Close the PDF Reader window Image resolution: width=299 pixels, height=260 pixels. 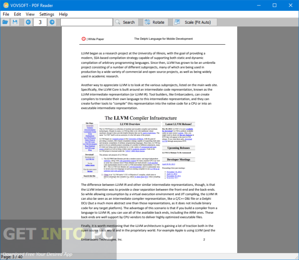coord(290,5)
